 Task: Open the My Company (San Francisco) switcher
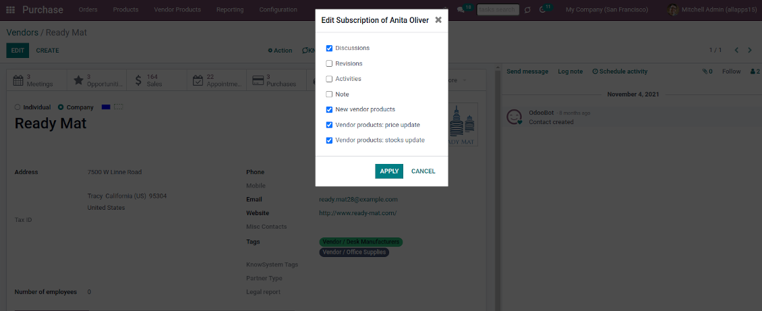(x=606, y=10)
